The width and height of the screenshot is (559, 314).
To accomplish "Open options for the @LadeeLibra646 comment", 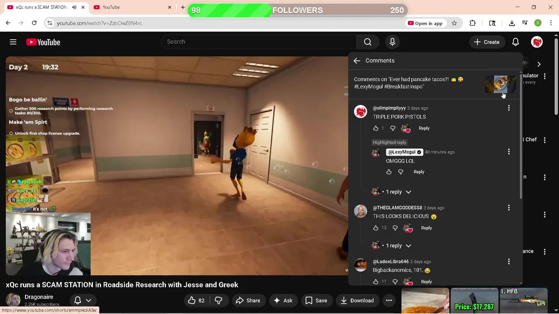I will pos(509,262).
